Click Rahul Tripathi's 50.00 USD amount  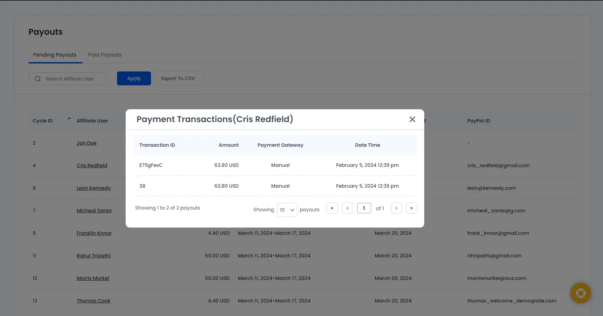point(217,256)
